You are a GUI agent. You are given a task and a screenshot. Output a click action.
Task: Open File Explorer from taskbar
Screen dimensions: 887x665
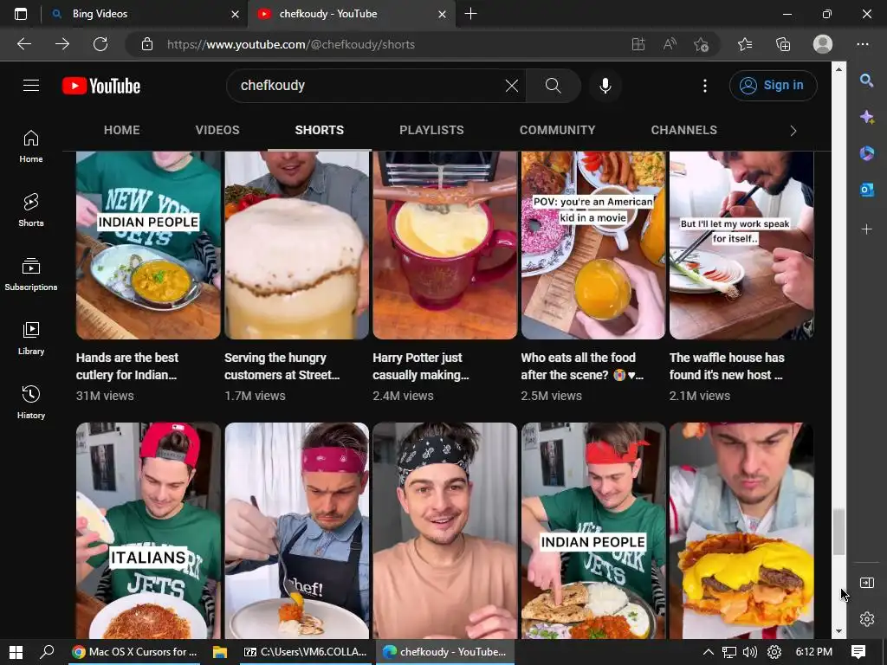[x=219, y=652]
